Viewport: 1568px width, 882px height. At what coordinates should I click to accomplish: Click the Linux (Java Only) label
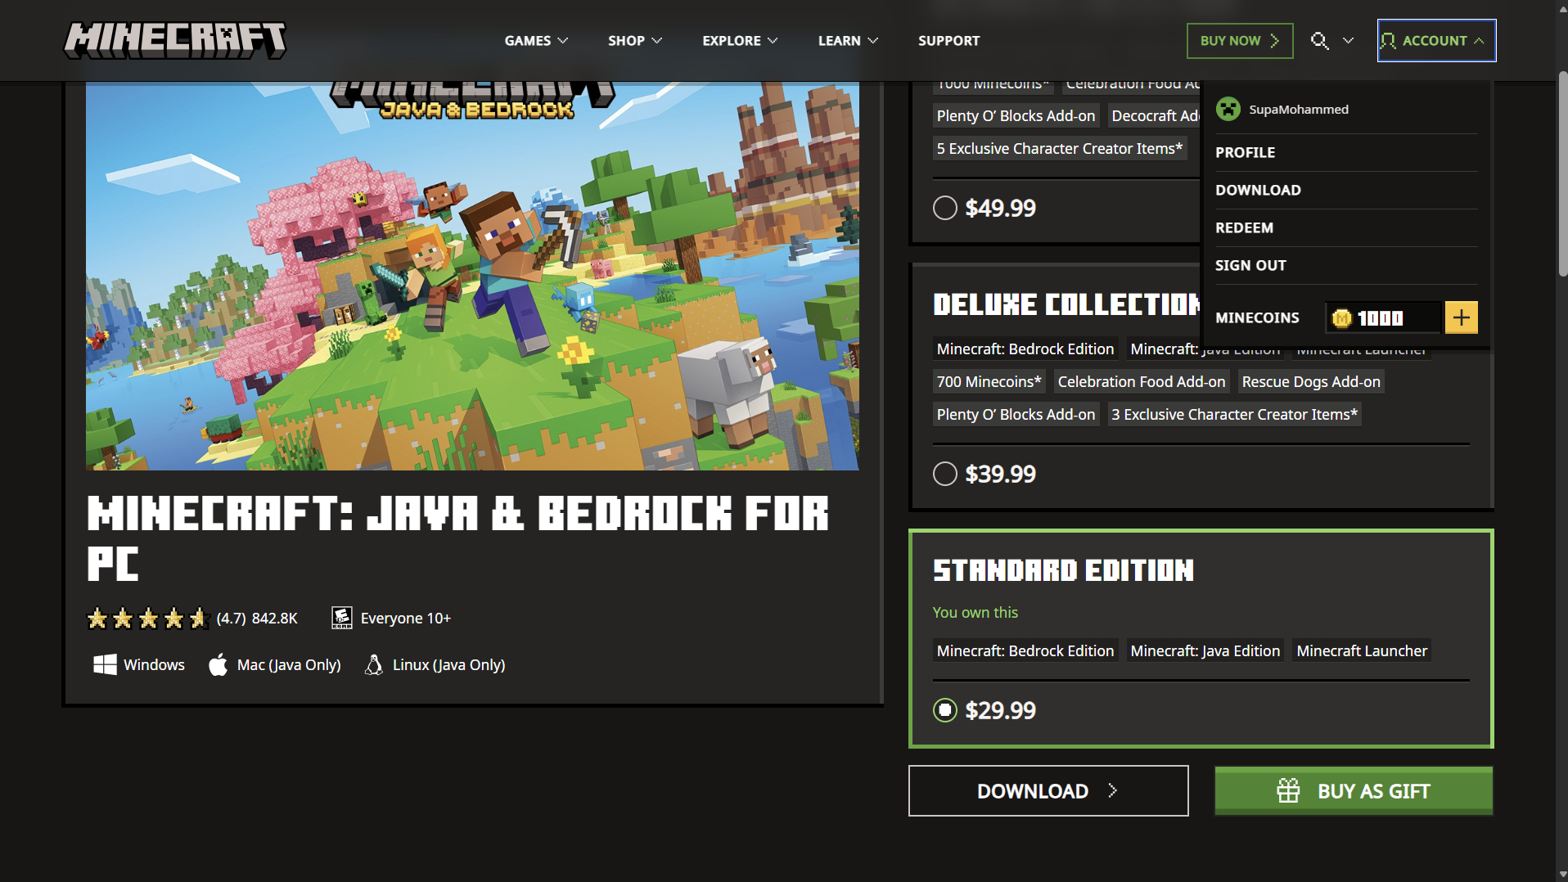tap(448, 664)
